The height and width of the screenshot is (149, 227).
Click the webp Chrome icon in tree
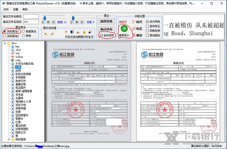[13, 60]
